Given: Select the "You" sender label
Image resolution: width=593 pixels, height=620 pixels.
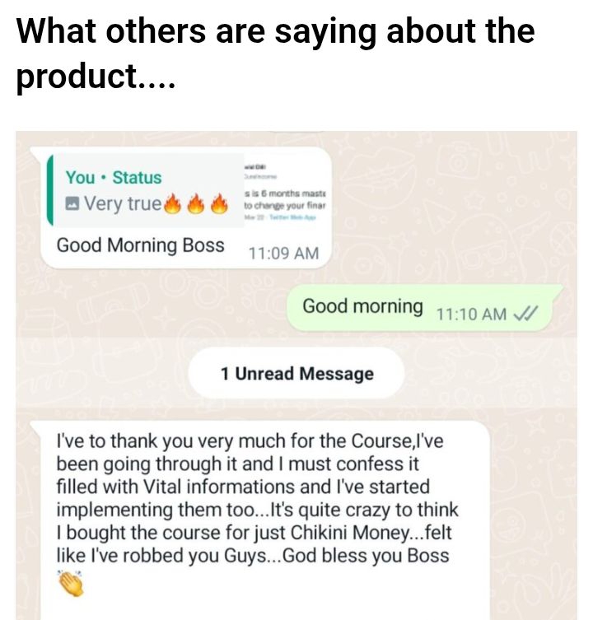Looking at the screenshot, I should pos(81,178).
